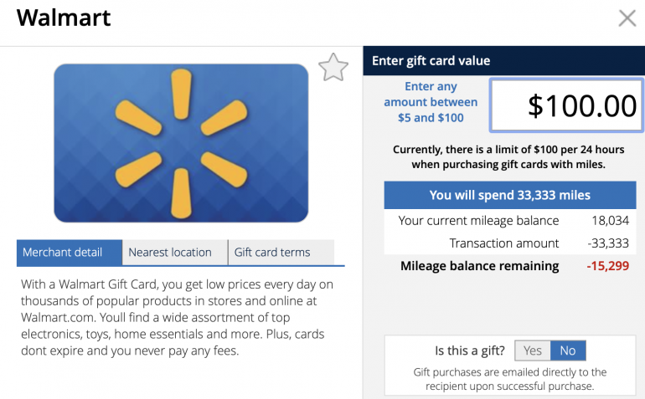645x399 pixels.
Task: Click the Enter any amount between $5 and $100 label
Action: coord(431,102)
